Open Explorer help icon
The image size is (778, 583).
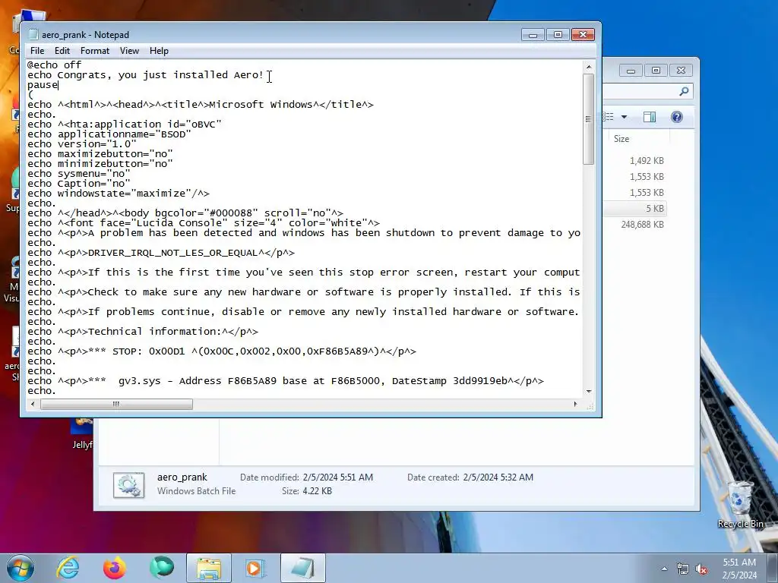tap(676, 117)
